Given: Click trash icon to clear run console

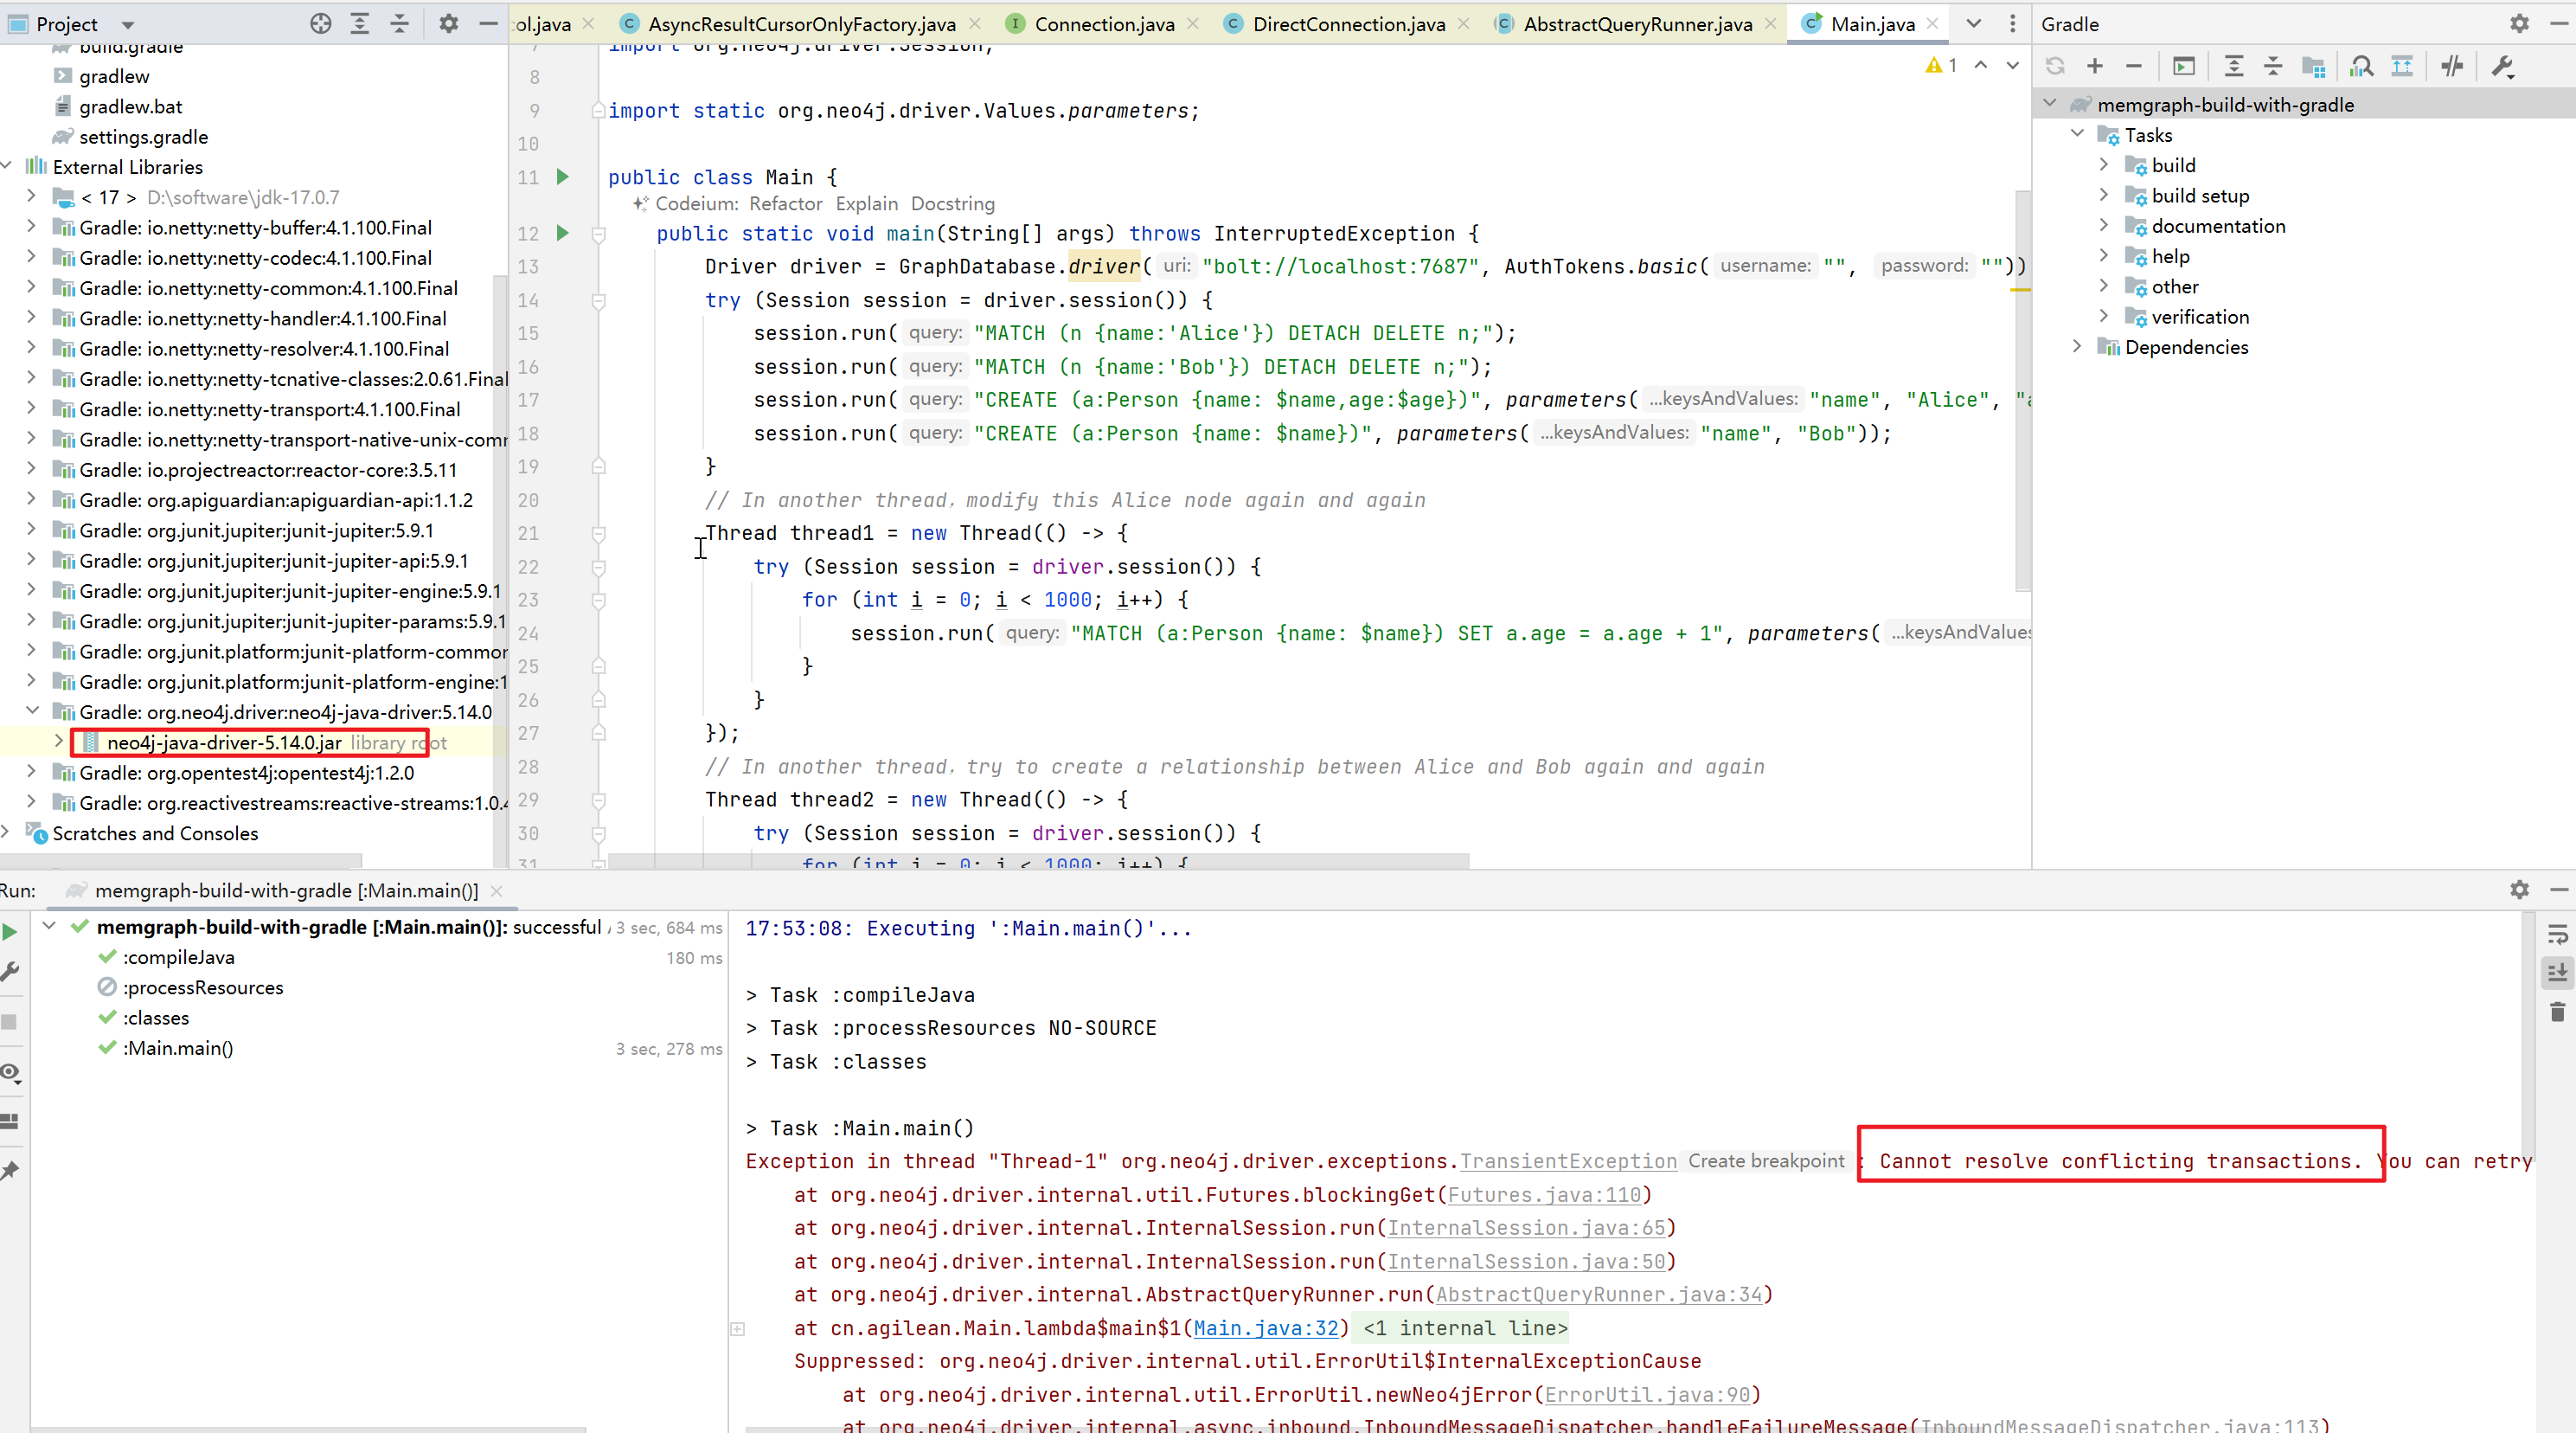Looking at the screenshot, I should click(x=2557, y=1012).
